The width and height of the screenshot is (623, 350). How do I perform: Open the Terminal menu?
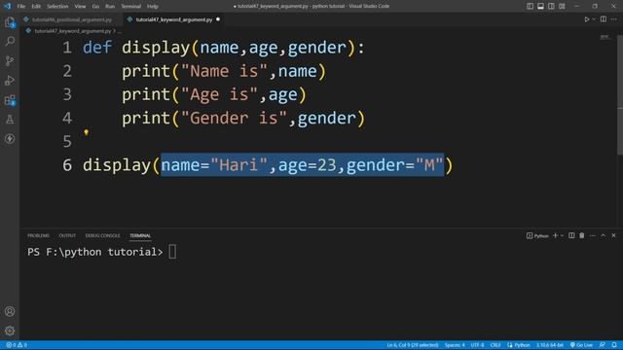click(x=131, y=7)
